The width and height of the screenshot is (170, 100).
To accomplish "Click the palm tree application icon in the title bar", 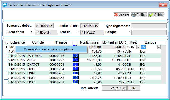I will pyautogui.click(x=5, y=5).
